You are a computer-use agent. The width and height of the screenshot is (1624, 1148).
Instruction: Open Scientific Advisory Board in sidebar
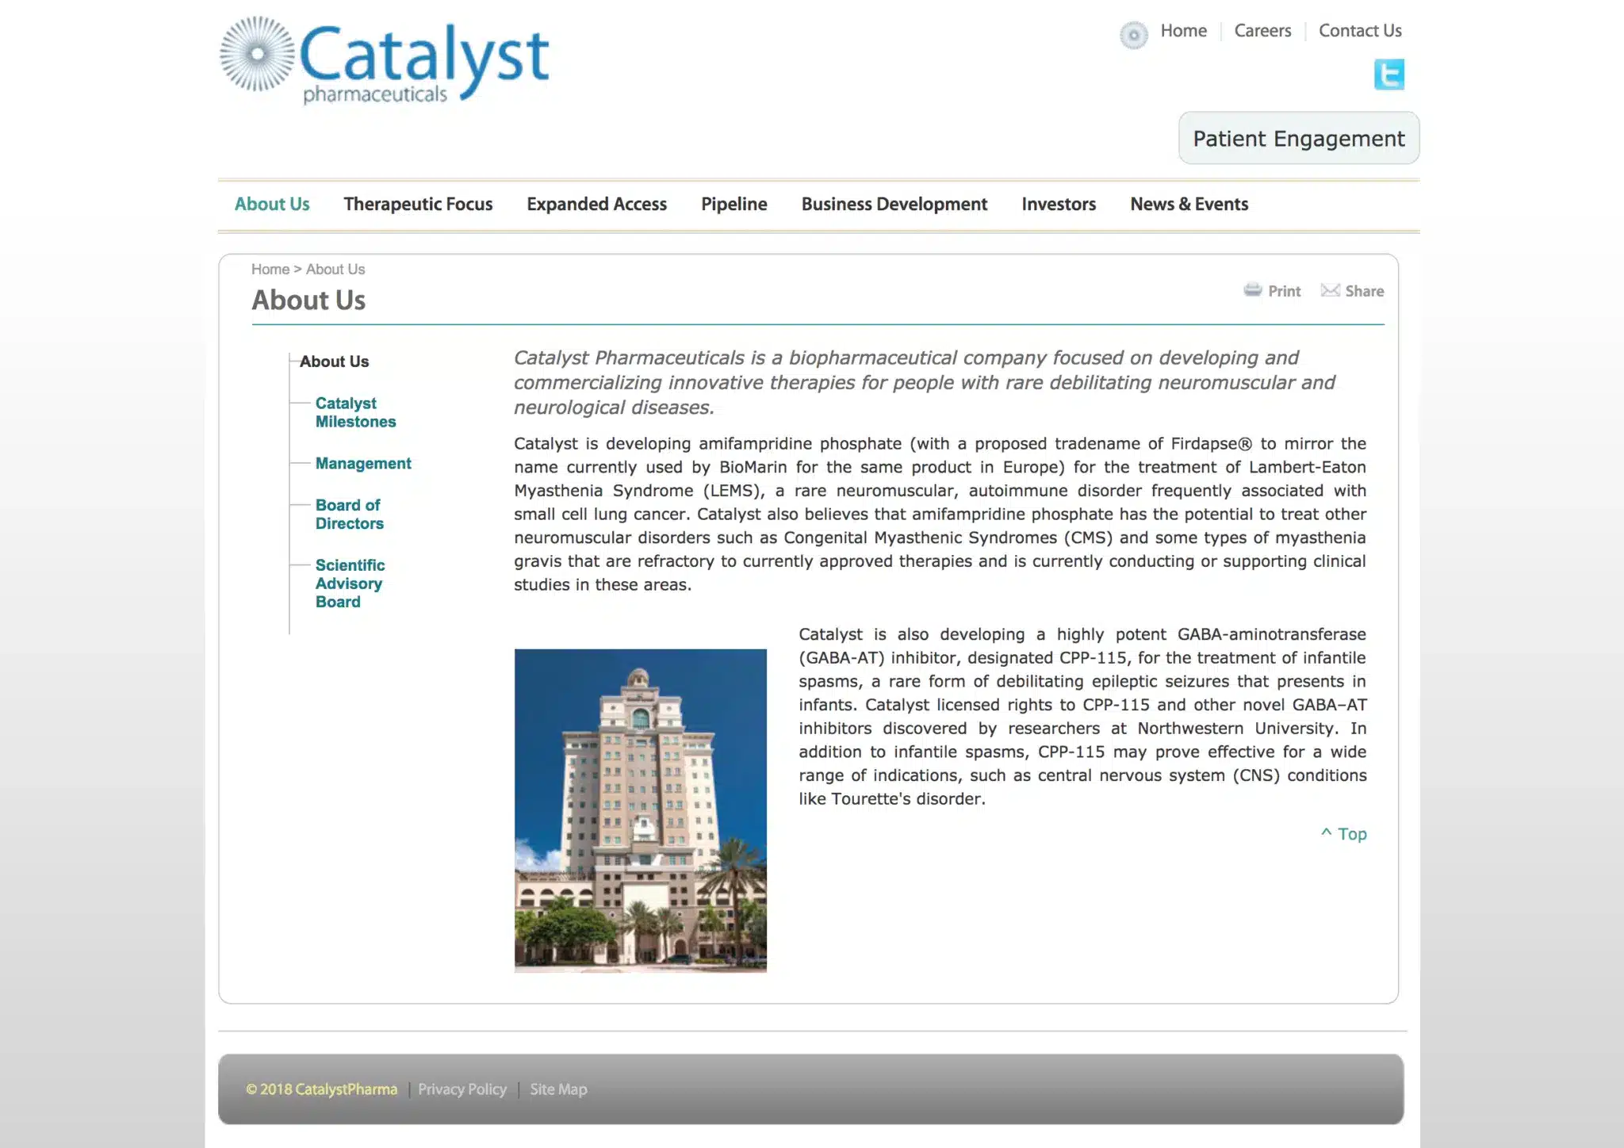350,583
